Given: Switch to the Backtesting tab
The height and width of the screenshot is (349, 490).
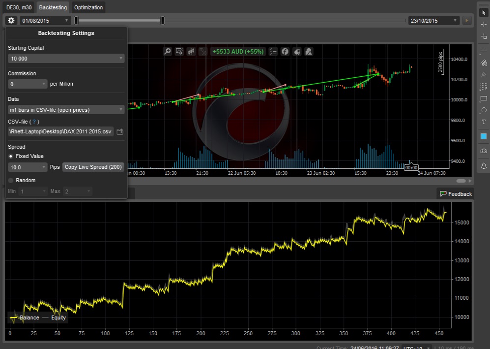Looking at the screenshot, I should click(53, 7).
